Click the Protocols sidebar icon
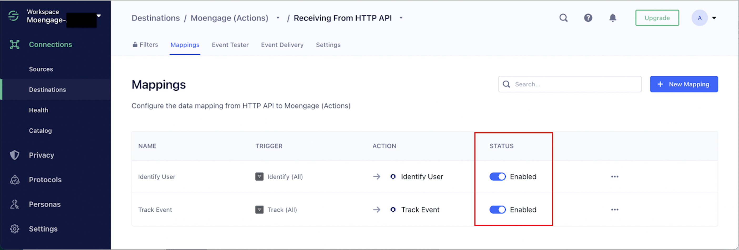The image size is (739, 250). [x=15, y=180]
